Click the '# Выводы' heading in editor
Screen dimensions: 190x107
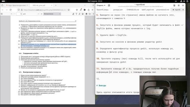click(101, 86)
